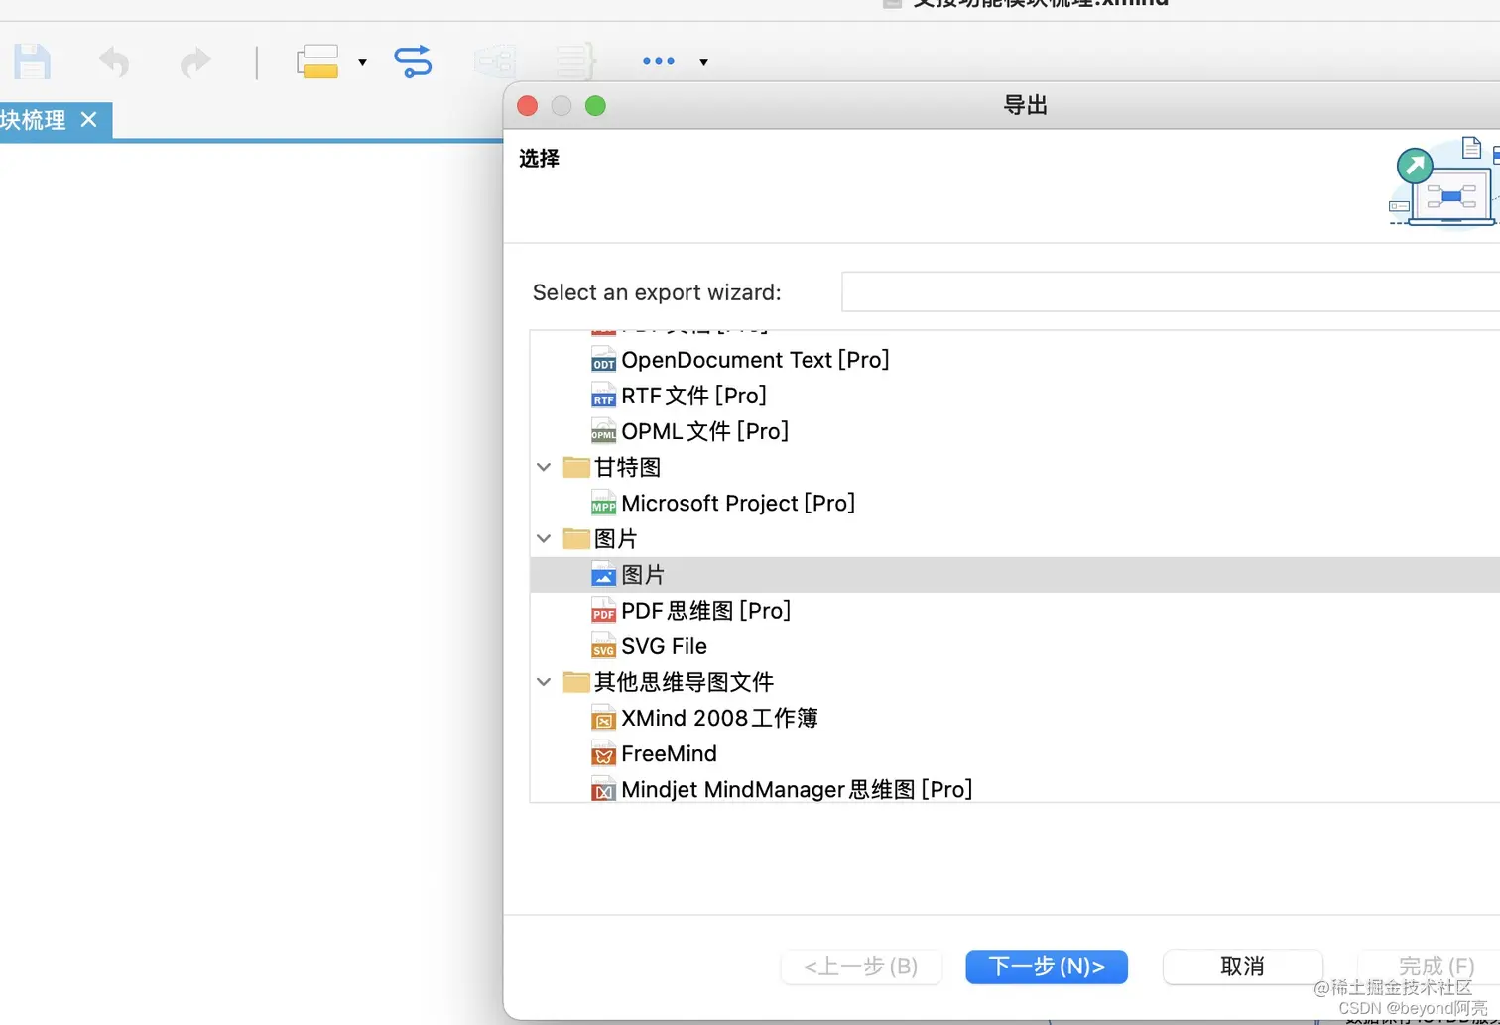Click the XMind 2008 workbook icon
Viewport: 1500px width, 1025px height.
coord(603,718)
